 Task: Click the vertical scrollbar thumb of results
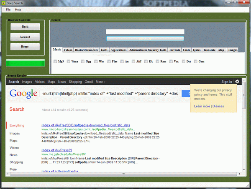[243, 95]
